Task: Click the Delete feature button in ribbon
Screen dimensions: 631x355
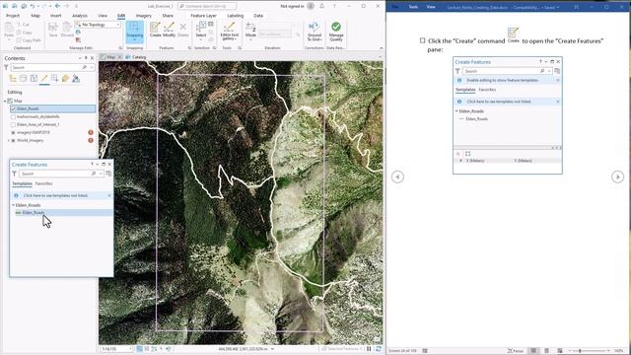Action: (183, 30)
